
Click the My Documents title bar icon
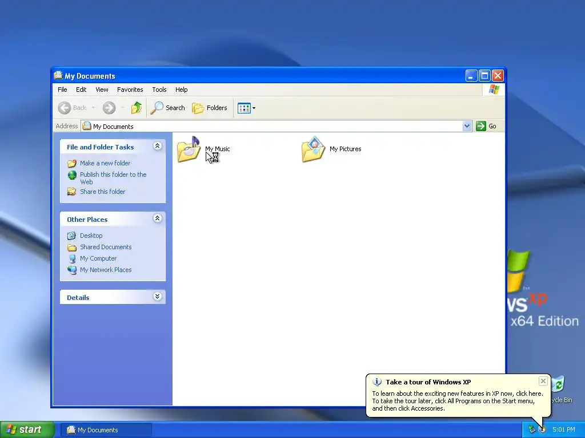[x=58, y=76]
